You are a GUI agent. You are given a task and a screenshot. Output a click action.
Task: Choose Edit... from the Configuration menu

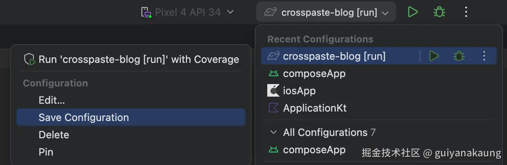click(x=51, y=100)
